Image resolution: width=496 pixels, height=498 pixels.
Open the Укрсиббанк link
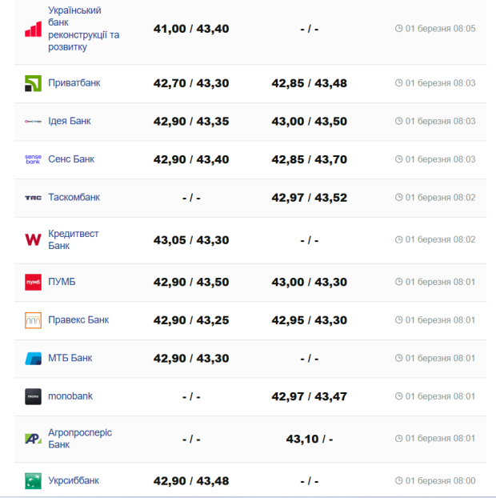74,480
